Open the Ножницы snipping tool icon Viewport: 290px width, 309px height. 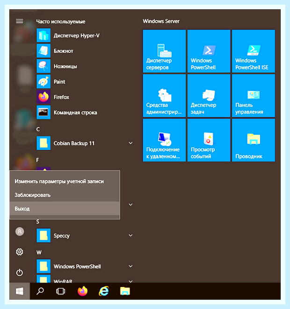[x=43, y=66]
